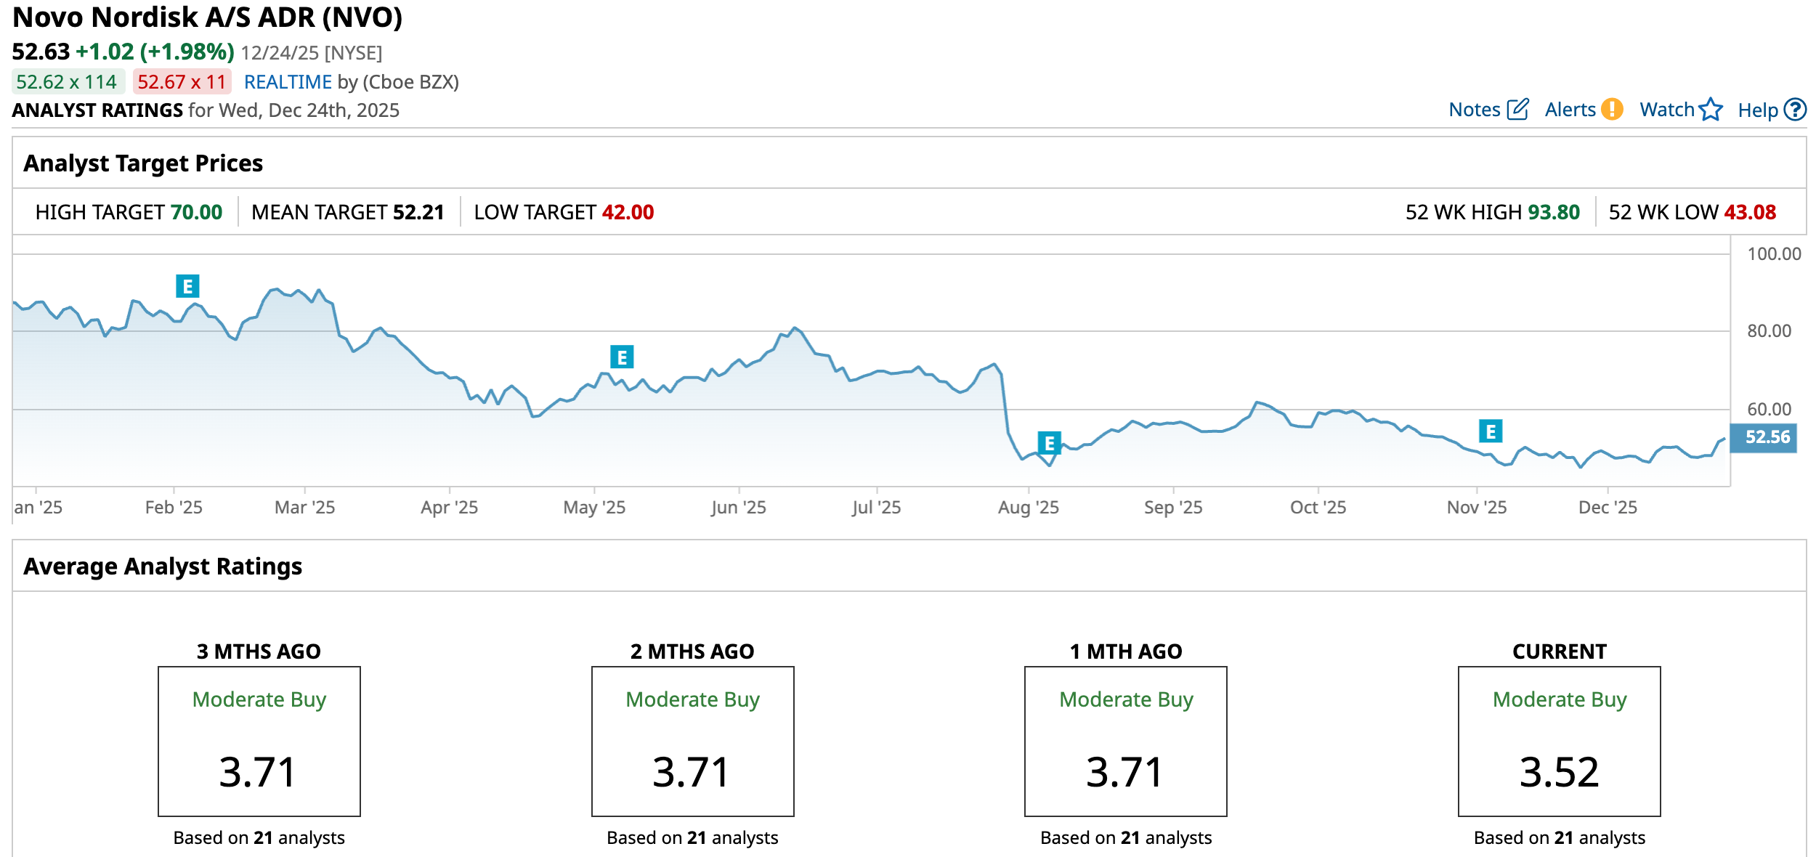
Task: Click the Watch text link
Action: point(1666,110)
